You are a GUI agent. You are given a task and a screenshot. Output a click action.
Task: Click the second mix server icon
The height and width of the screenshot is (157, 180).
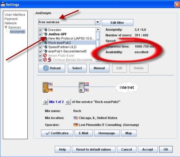click(81, 87)
